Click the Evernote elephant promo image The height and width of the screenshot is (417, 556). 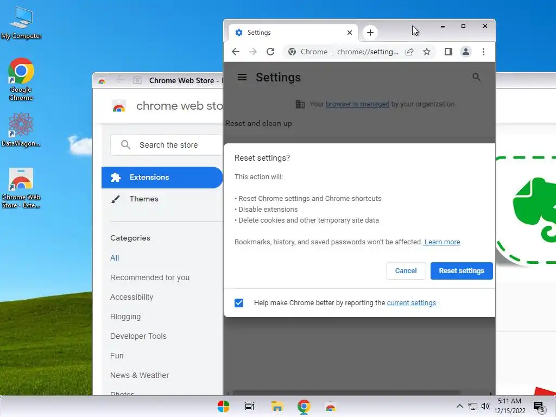pos(526,211)
